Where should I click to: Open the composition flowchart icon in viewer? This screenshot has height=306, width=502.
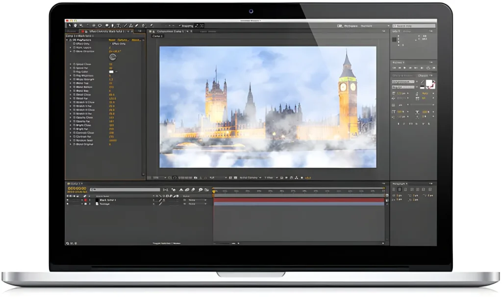point(297,178)
